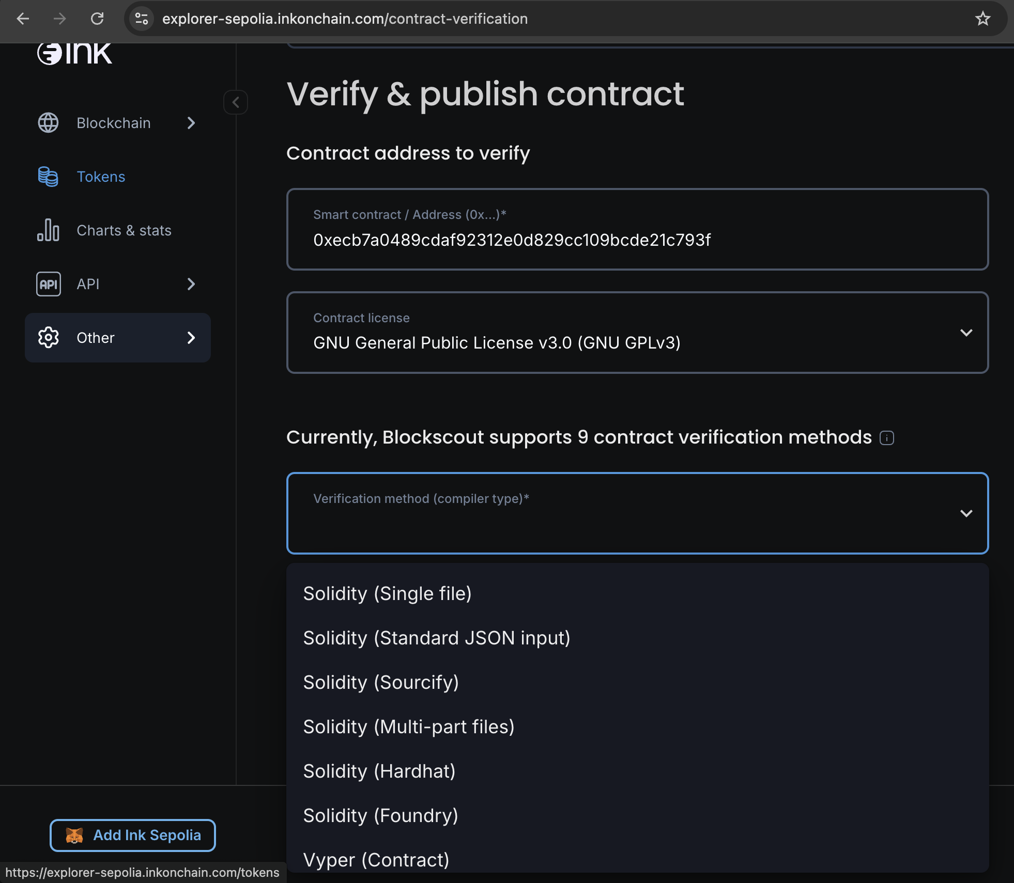
Task: Choose Solidity (Sourcify) verification
Action: (637, 683)
